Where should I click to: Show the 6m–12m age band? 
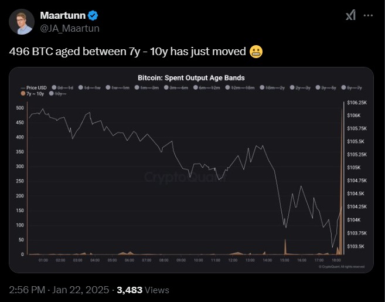206,88
